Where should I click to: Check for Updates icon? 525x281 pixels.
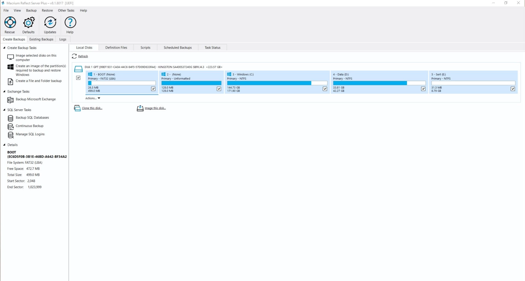point(50,22)
